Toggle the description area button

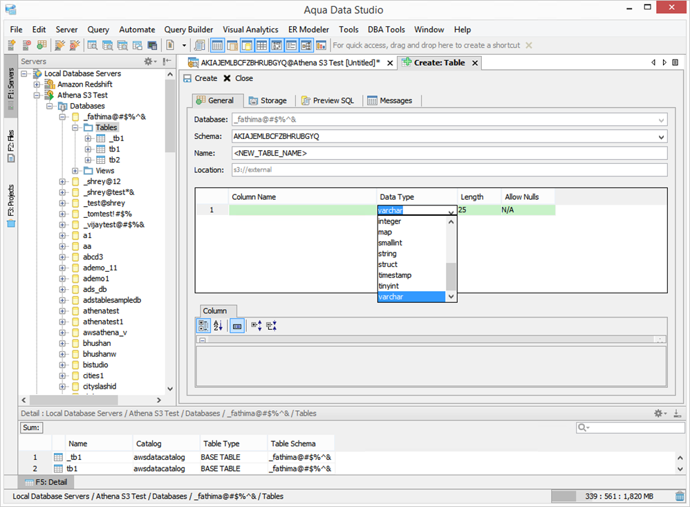point(236,326)
